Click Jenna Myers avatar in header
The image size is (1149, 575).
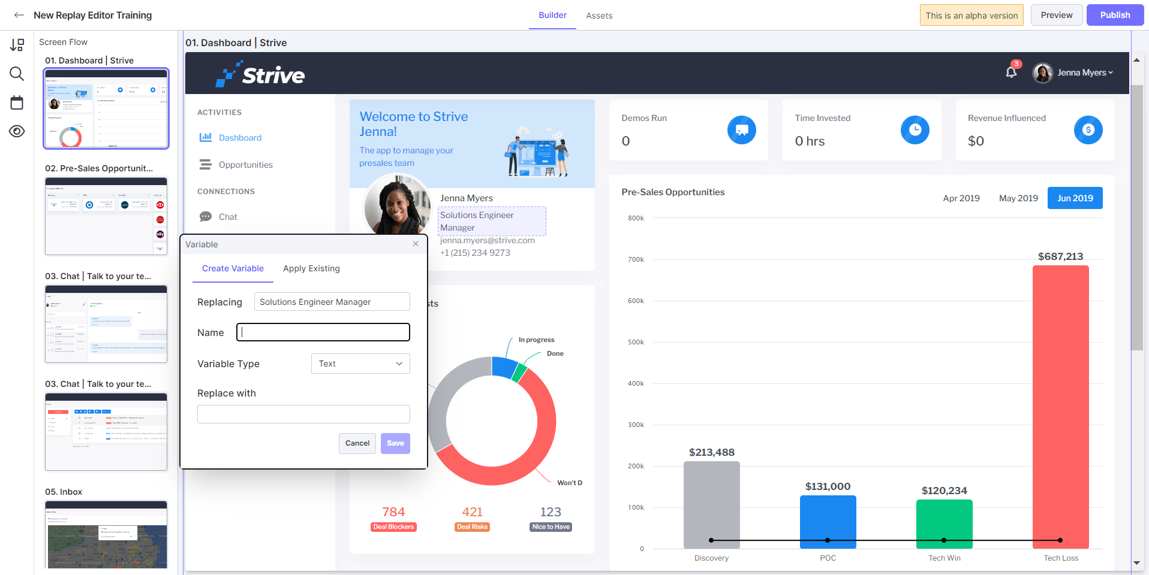pos(1043,72)
